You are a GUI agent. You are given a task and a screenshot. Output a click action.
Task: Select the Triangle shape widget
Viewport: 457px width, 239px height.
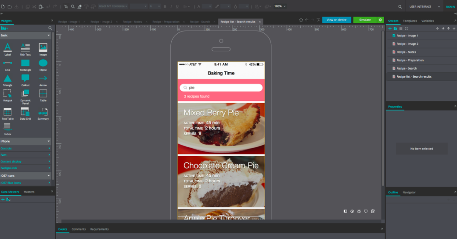(7, 78)
